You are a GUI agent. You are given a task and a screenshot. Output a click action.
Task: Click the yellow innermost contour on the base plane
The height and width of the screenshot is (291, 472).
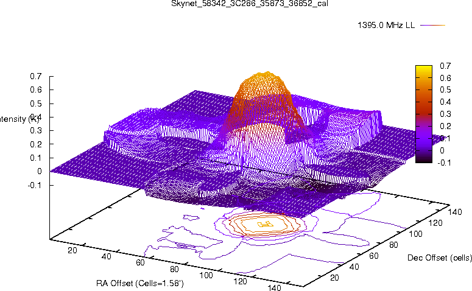tap(266, 223)
